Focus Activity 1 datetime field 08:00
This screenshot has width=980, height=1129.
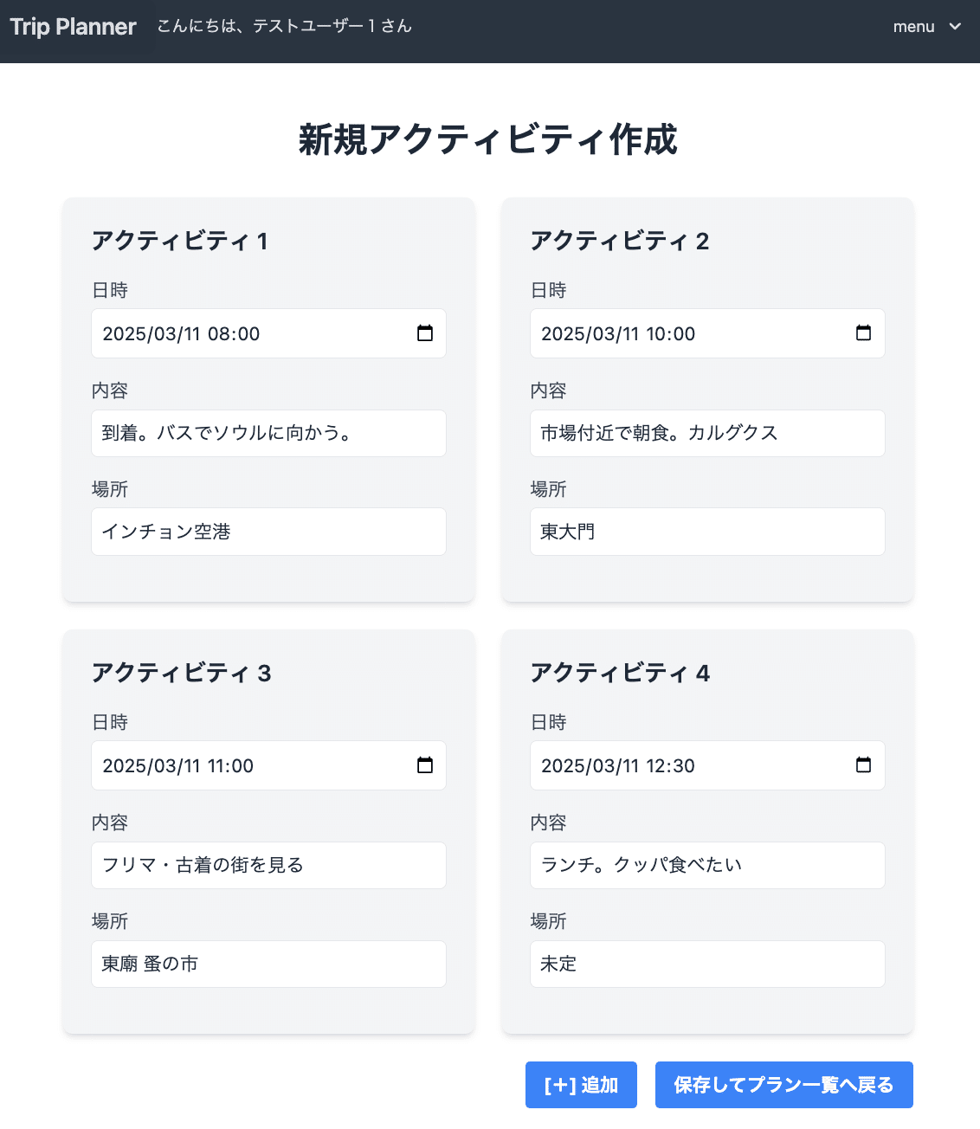coord(268,333)
